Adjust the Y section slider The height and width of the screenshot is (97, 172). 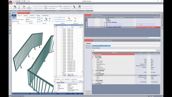click(x=59, y=19)
